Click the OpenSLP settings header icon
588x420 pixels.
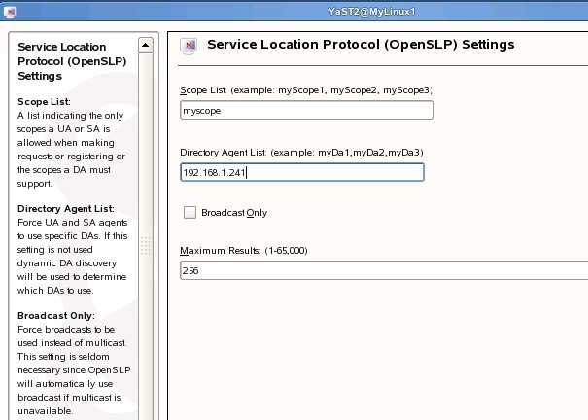click(x=189, y=46)
